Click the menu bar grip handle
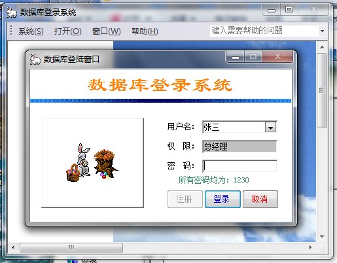The image size is (337, 263). [11, 31]
